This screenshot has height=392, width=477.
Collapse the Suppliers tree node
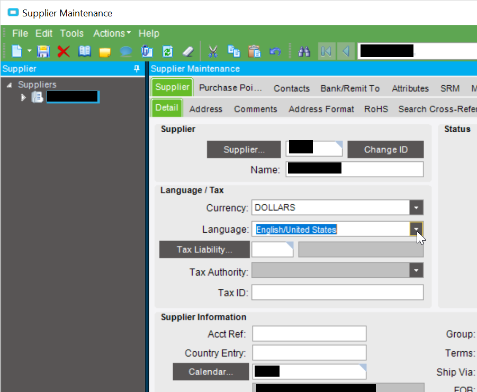click(x=10, y=85)
